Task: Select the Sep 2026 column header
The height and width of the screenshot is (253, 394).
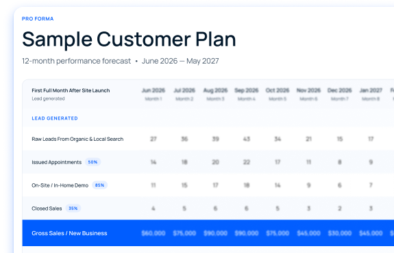Action: pos(247,90)
